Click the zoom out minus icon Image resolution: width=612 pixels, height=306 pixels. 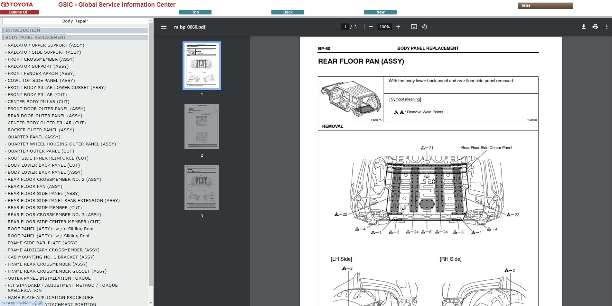tap(371, 27)
